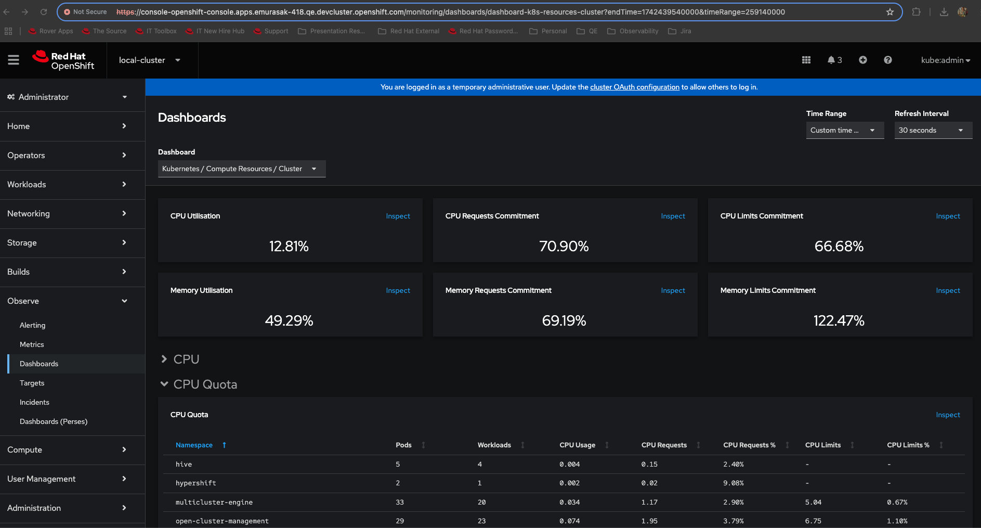981x528 pixels.
Task: Reload the page using browser refresh icon
Action: click(44, 12)
